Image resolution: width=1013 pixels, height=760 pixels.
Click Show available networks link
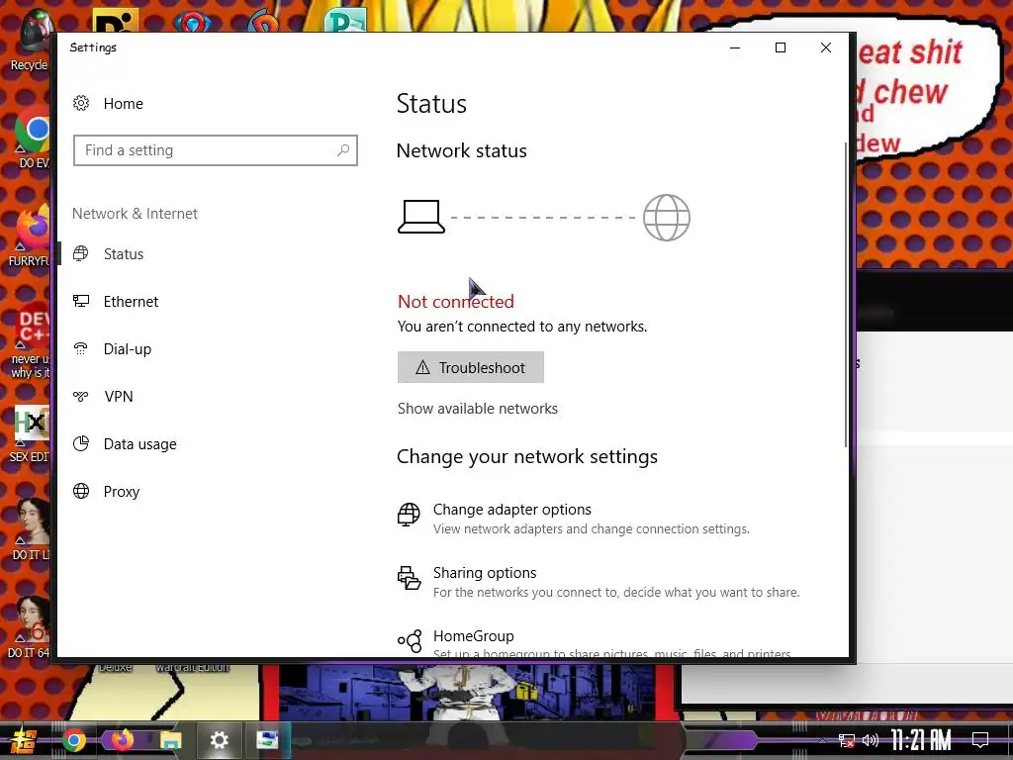tap(478, 409)
